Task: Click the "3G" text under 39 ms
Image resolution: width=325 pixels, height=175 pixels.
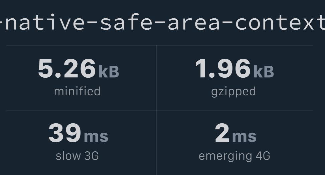Action: (91, 156)
